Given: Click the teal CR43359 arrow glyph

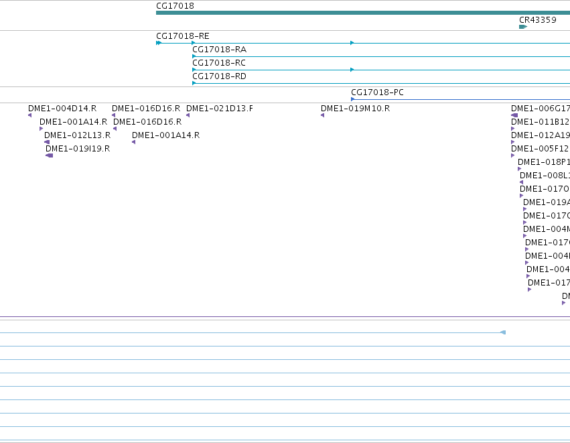Looking at the screenshot, I should coord(523,27).
